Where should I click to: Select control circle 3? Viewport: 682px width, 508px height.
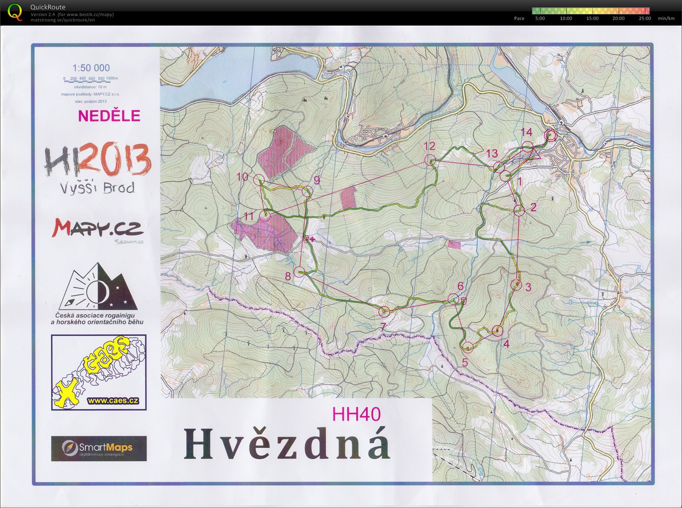[516, 285]
